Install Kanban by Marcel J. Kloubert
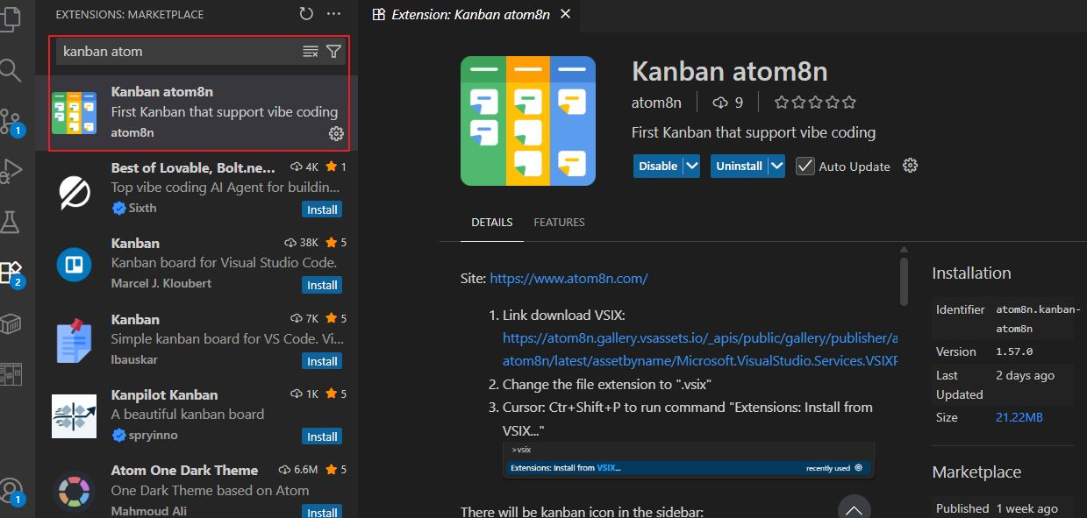Screen dimensions: 1087x518 coord(322,285)
